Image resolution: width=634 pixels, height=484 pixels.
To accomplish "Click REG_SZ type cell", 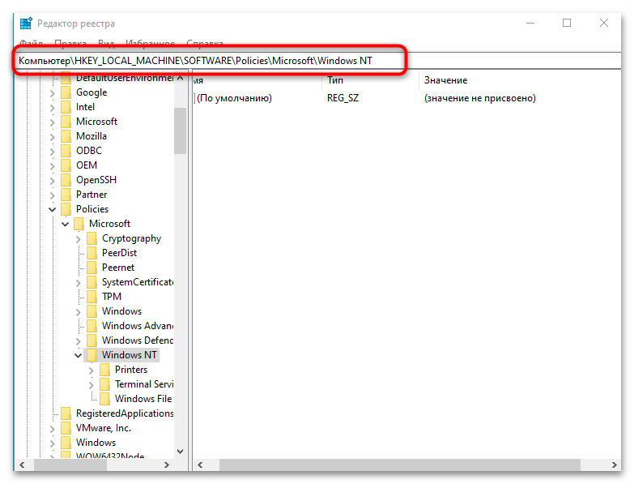I will click(343, 98).
